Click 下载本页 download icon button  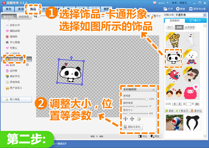[x=182, y=110]
